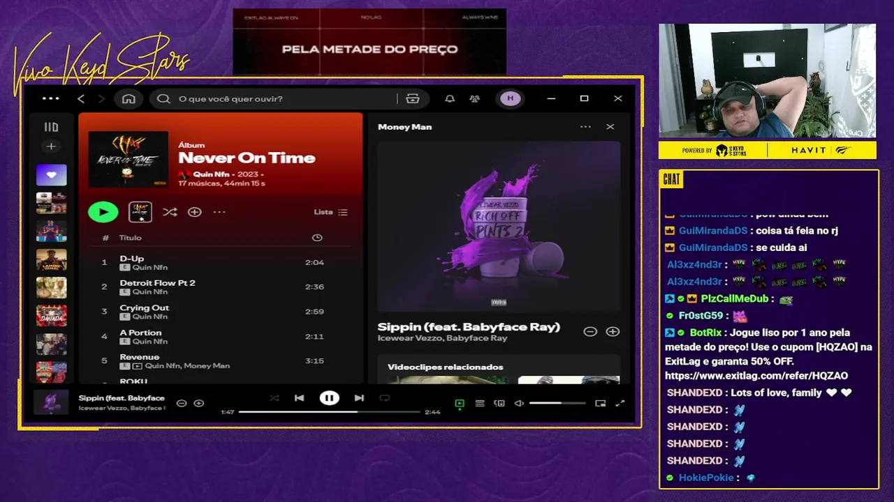Image resolution: width=894 pixels, height=502 pixels.
Task: Click chat user GuiMirandaDS "se cuida ai"
Action: 743,248
